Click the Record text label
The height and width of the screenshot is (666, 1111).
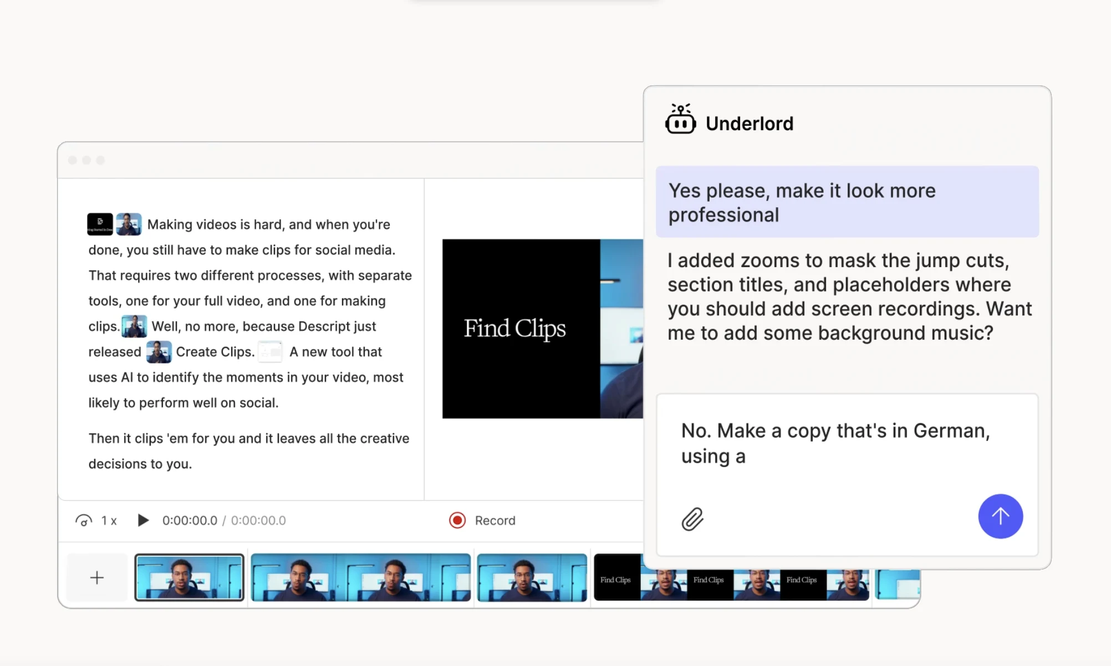point(494,520)
